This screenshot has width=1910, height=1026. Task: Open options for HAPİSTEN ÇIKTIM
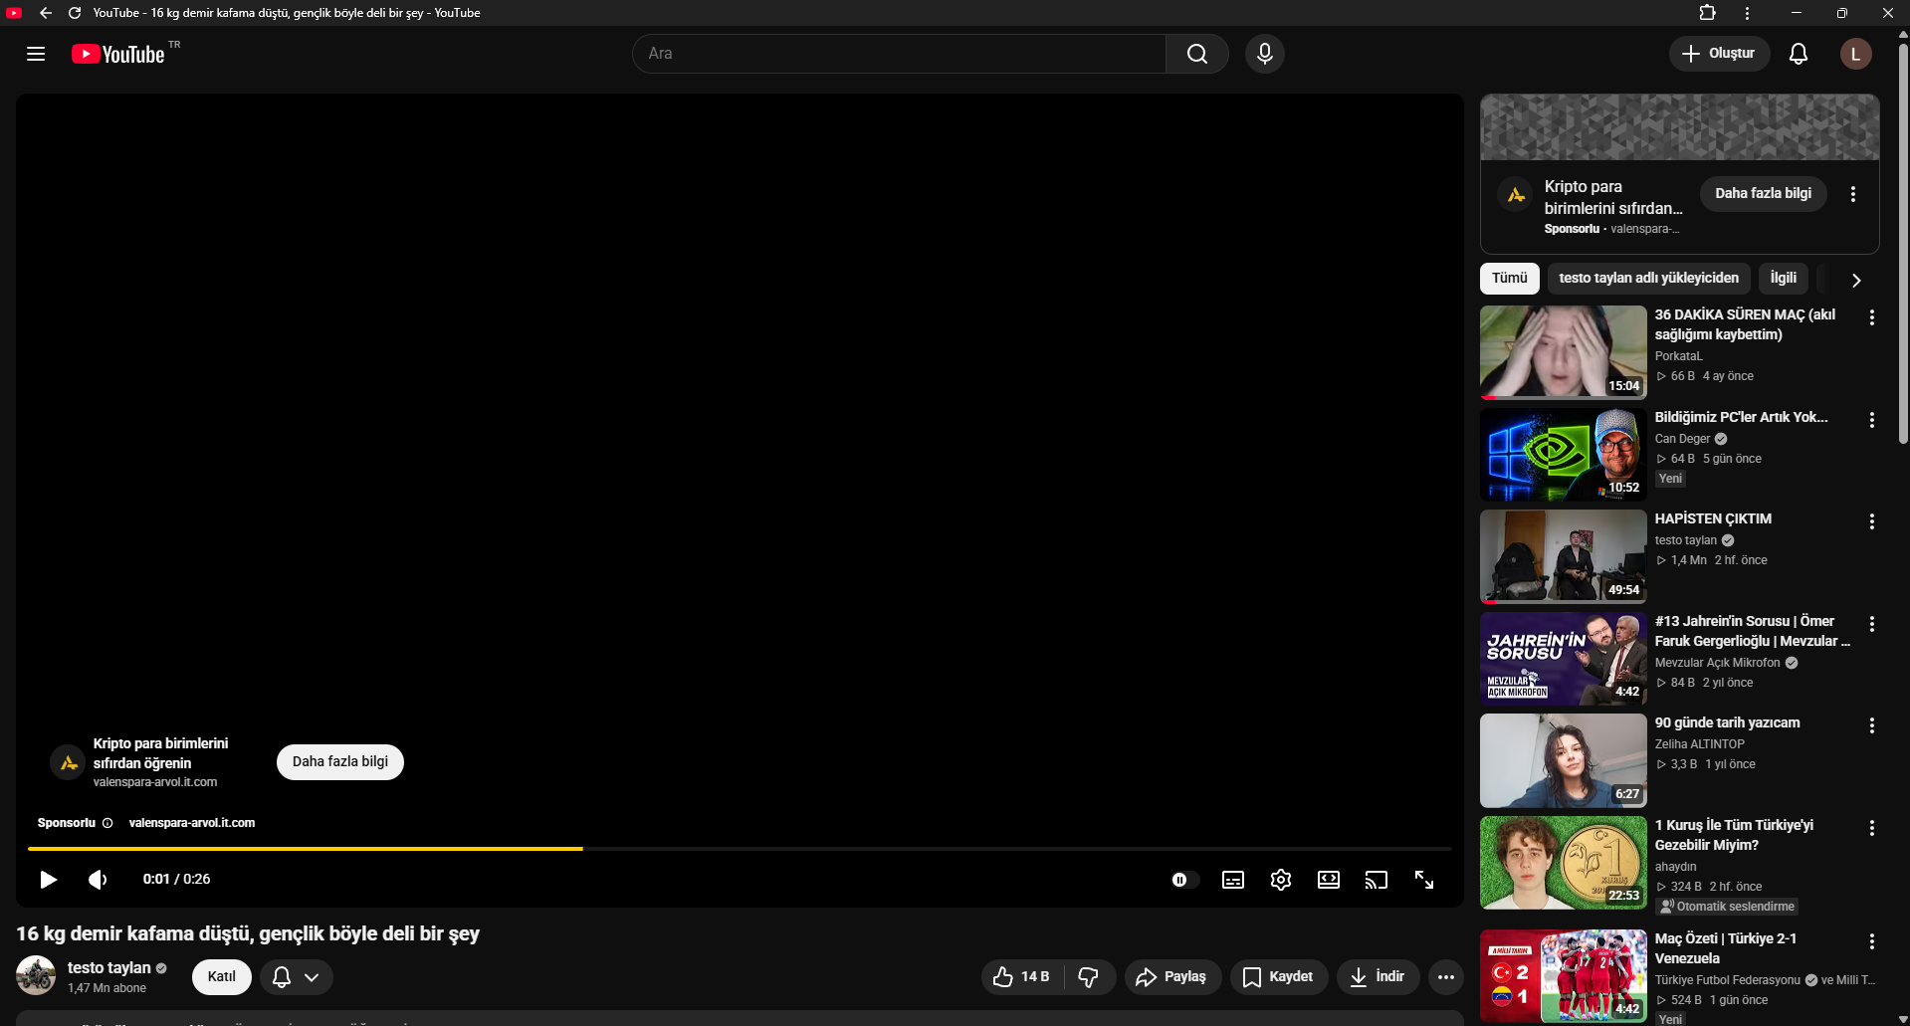[1872, 521]
